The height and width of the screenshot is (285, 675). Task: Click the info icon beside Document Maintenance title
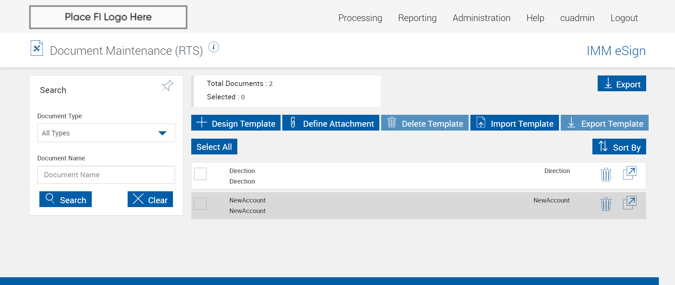(x=213, y=47)
